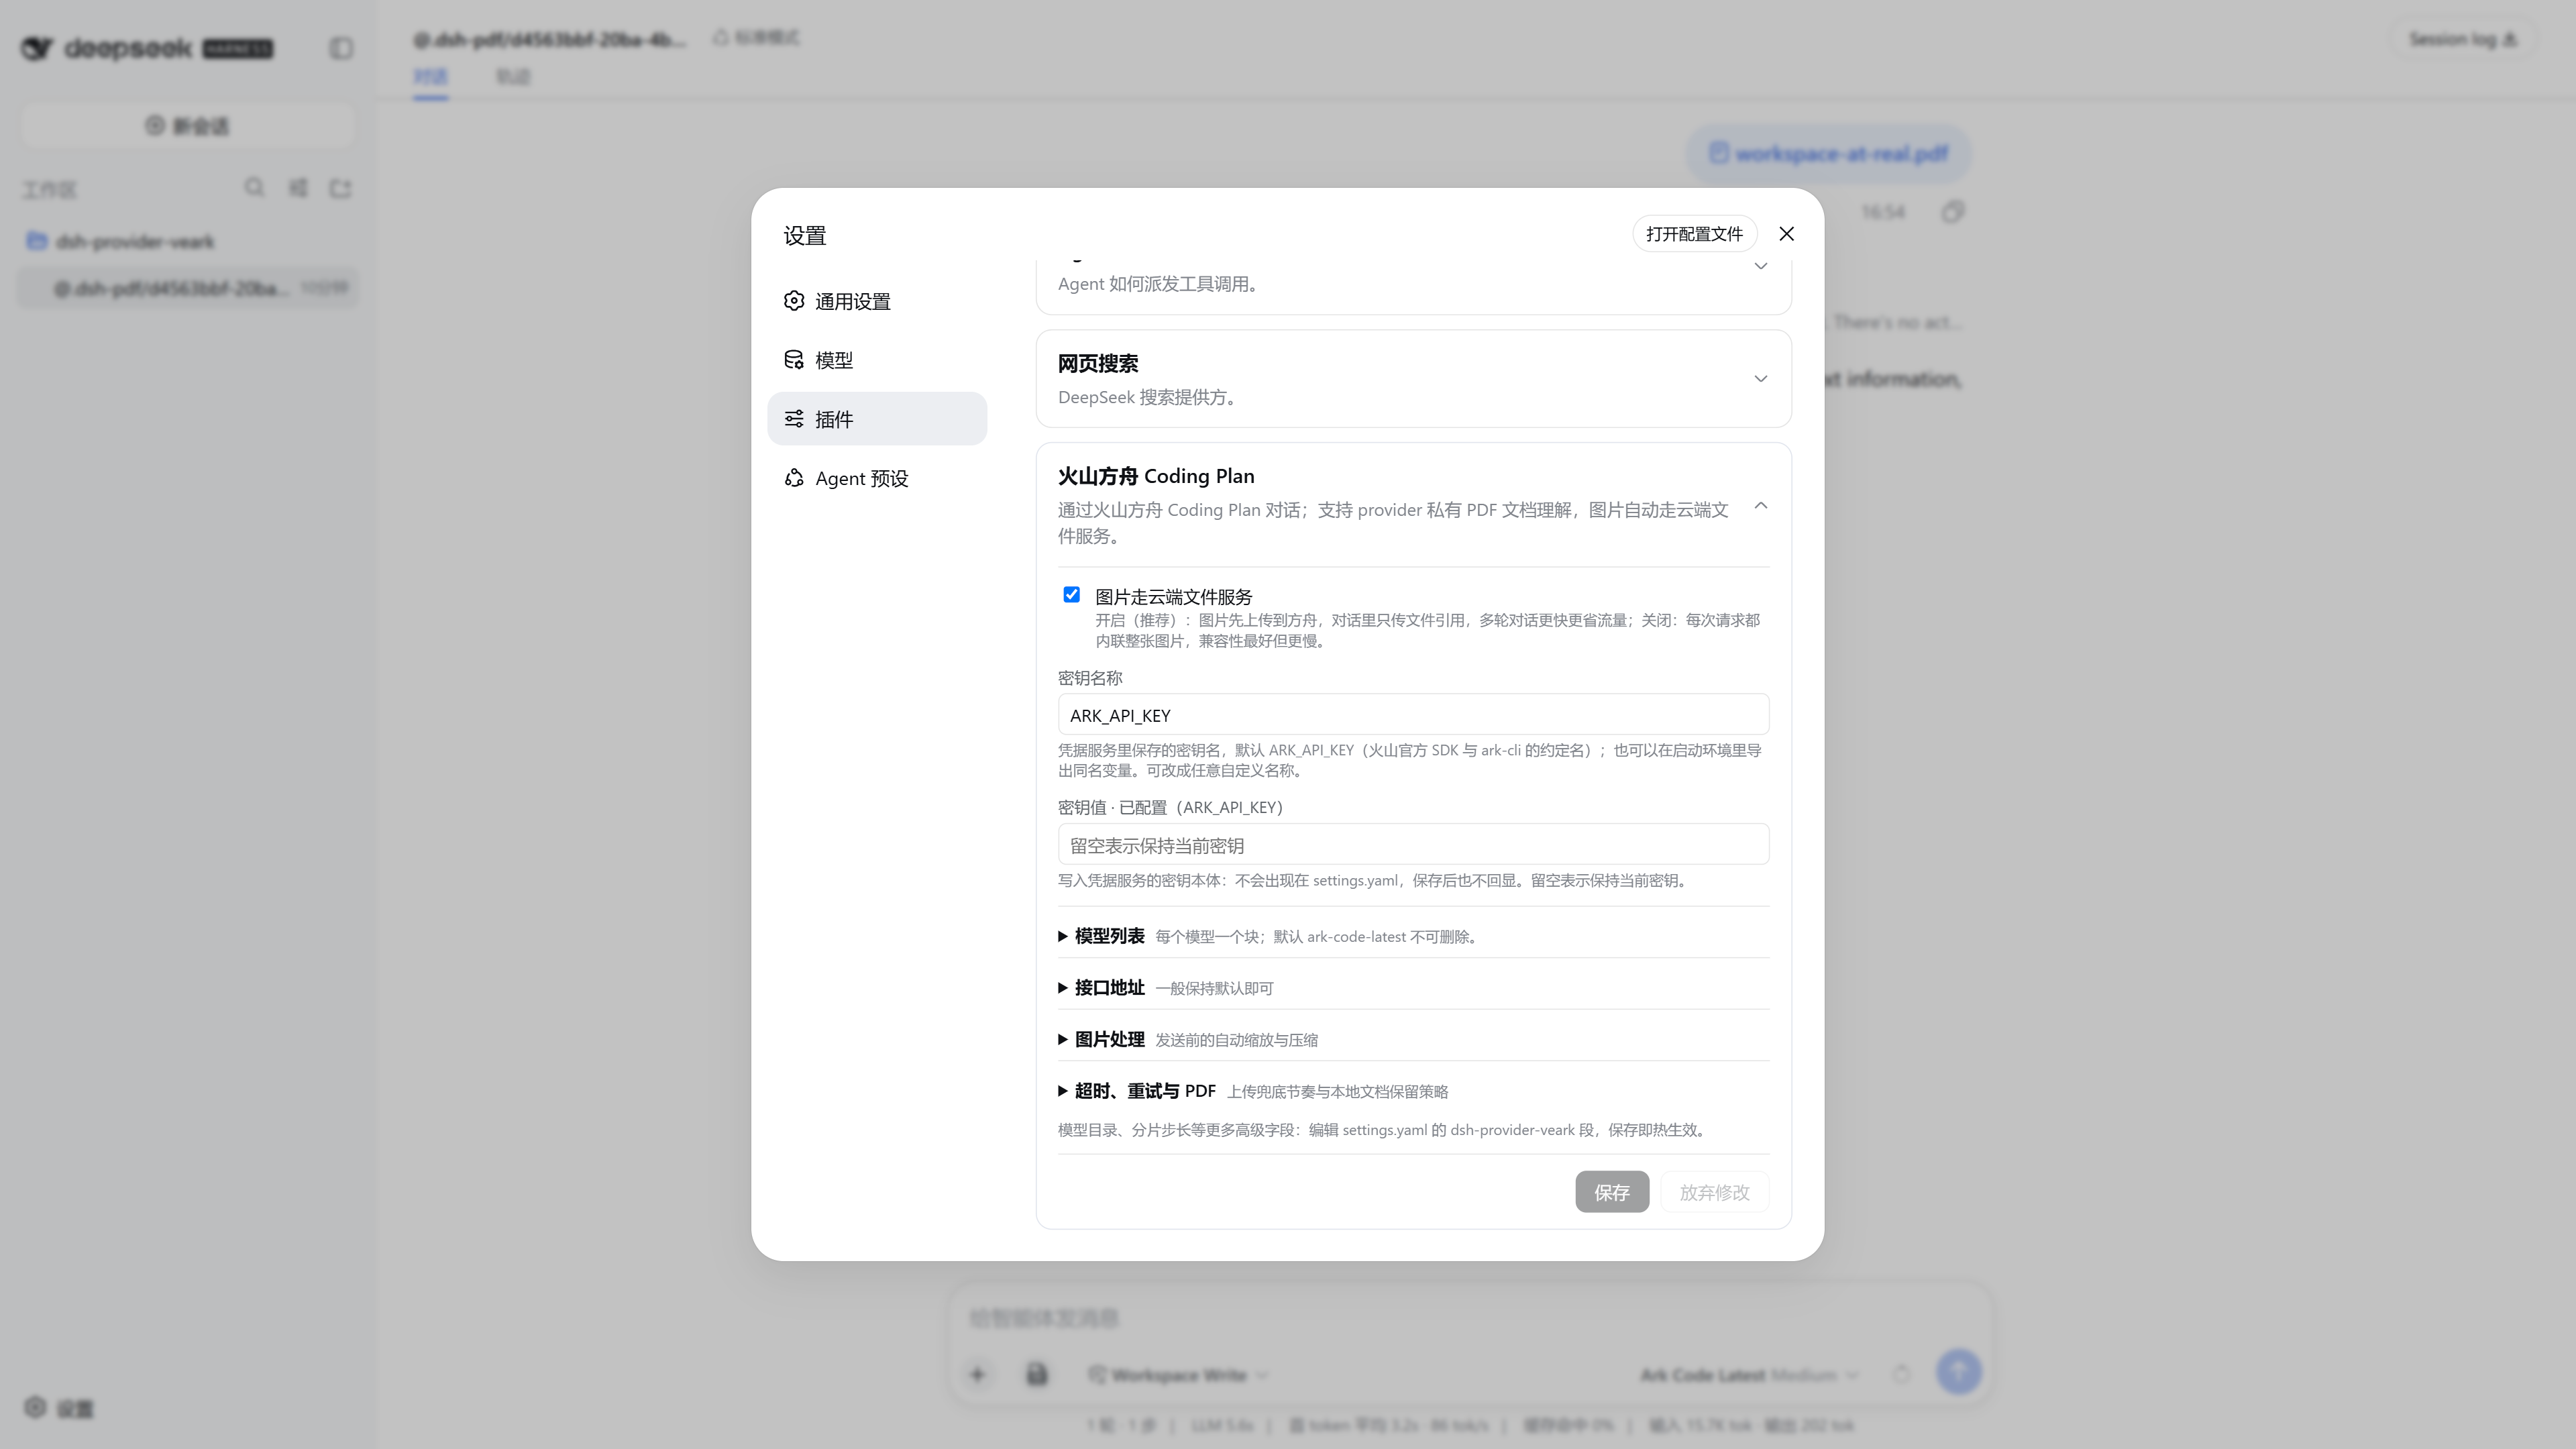Focus the 密钥名称 field containing ARK_API_KEY
The width and height of the screenshot is (2576, 1449).
click(x=1413, y=715)
